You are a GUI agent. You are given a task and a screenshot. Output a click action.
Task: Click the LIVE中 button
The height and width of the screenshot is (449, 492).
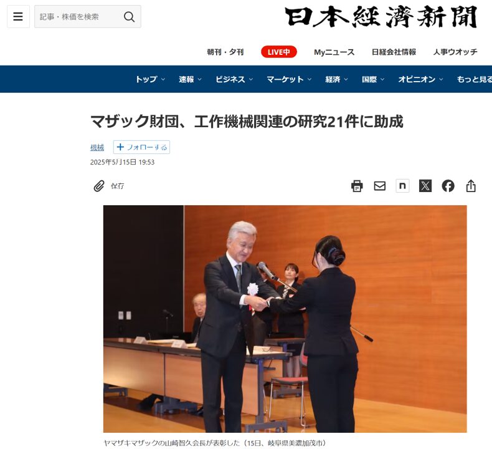278,52
